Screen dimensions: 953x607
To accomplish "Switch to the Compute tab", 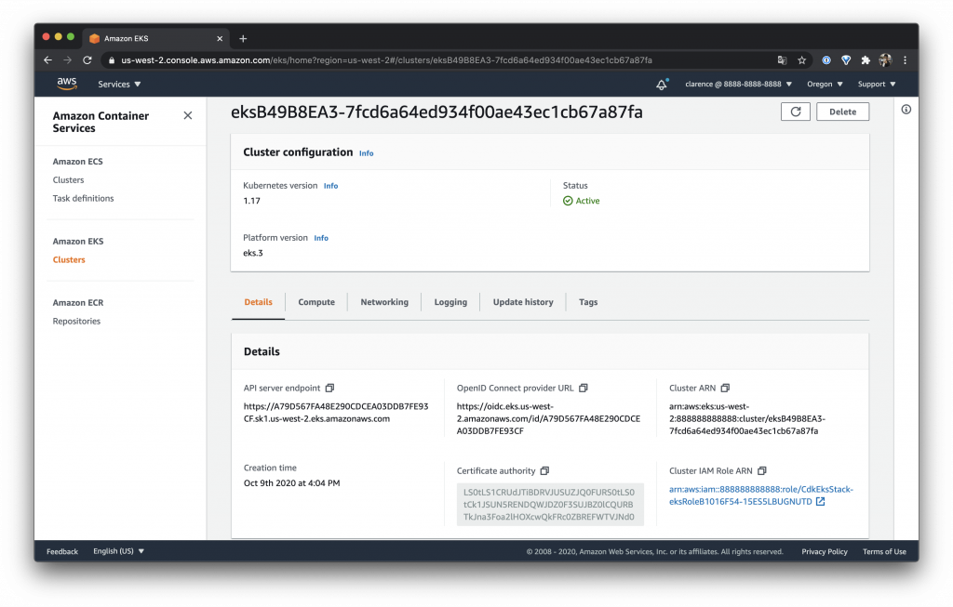I will point(316,302).
